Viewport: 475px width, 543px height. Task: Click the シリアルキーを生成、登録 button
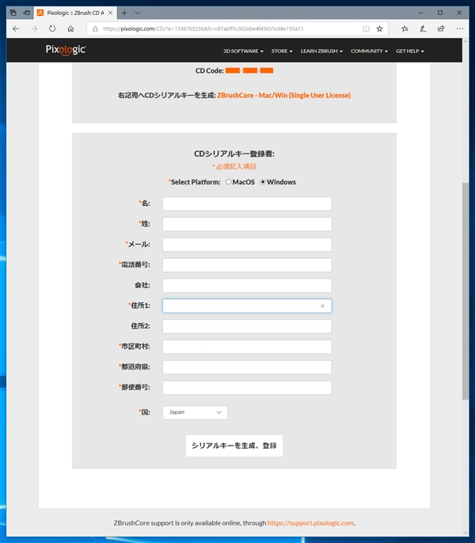(234, 446)
